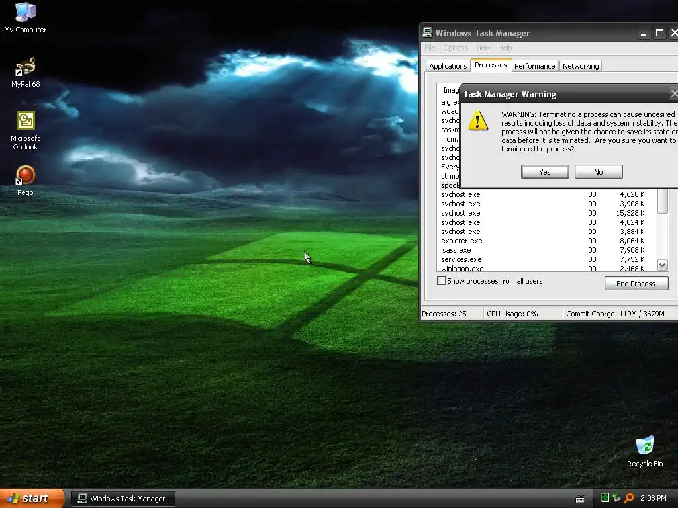Click the Task Manager CPU meter tray icon
Screen dimensions: 678x508
pyautogui.click(x=605, y=498)
